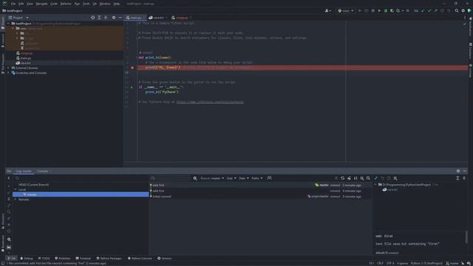Open the Debug tool window button
This screenshot has width=473, height=266.
click(27, 258)
